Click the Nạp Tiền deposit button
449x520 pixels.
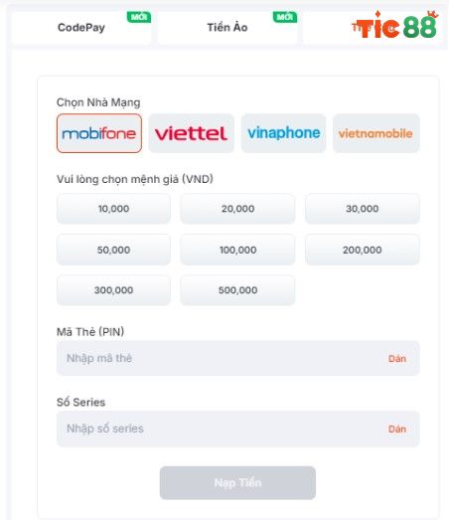pyautogui.click(x=237, y=483)
